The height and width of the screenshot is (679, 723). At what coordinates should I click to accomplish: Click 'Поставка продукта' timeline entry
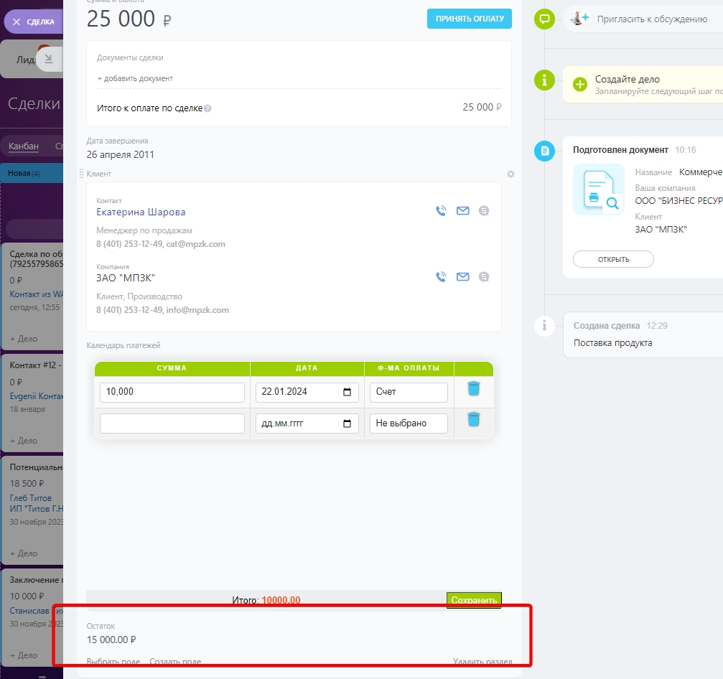[613, 343]
